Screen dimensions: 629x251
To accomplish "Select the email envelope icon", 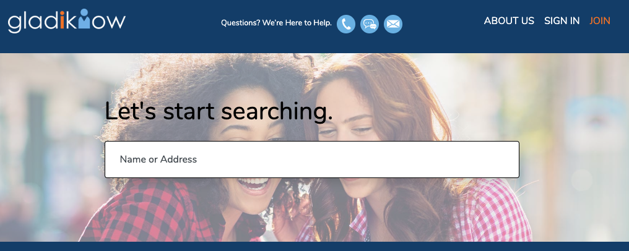I will coord(393,24).
